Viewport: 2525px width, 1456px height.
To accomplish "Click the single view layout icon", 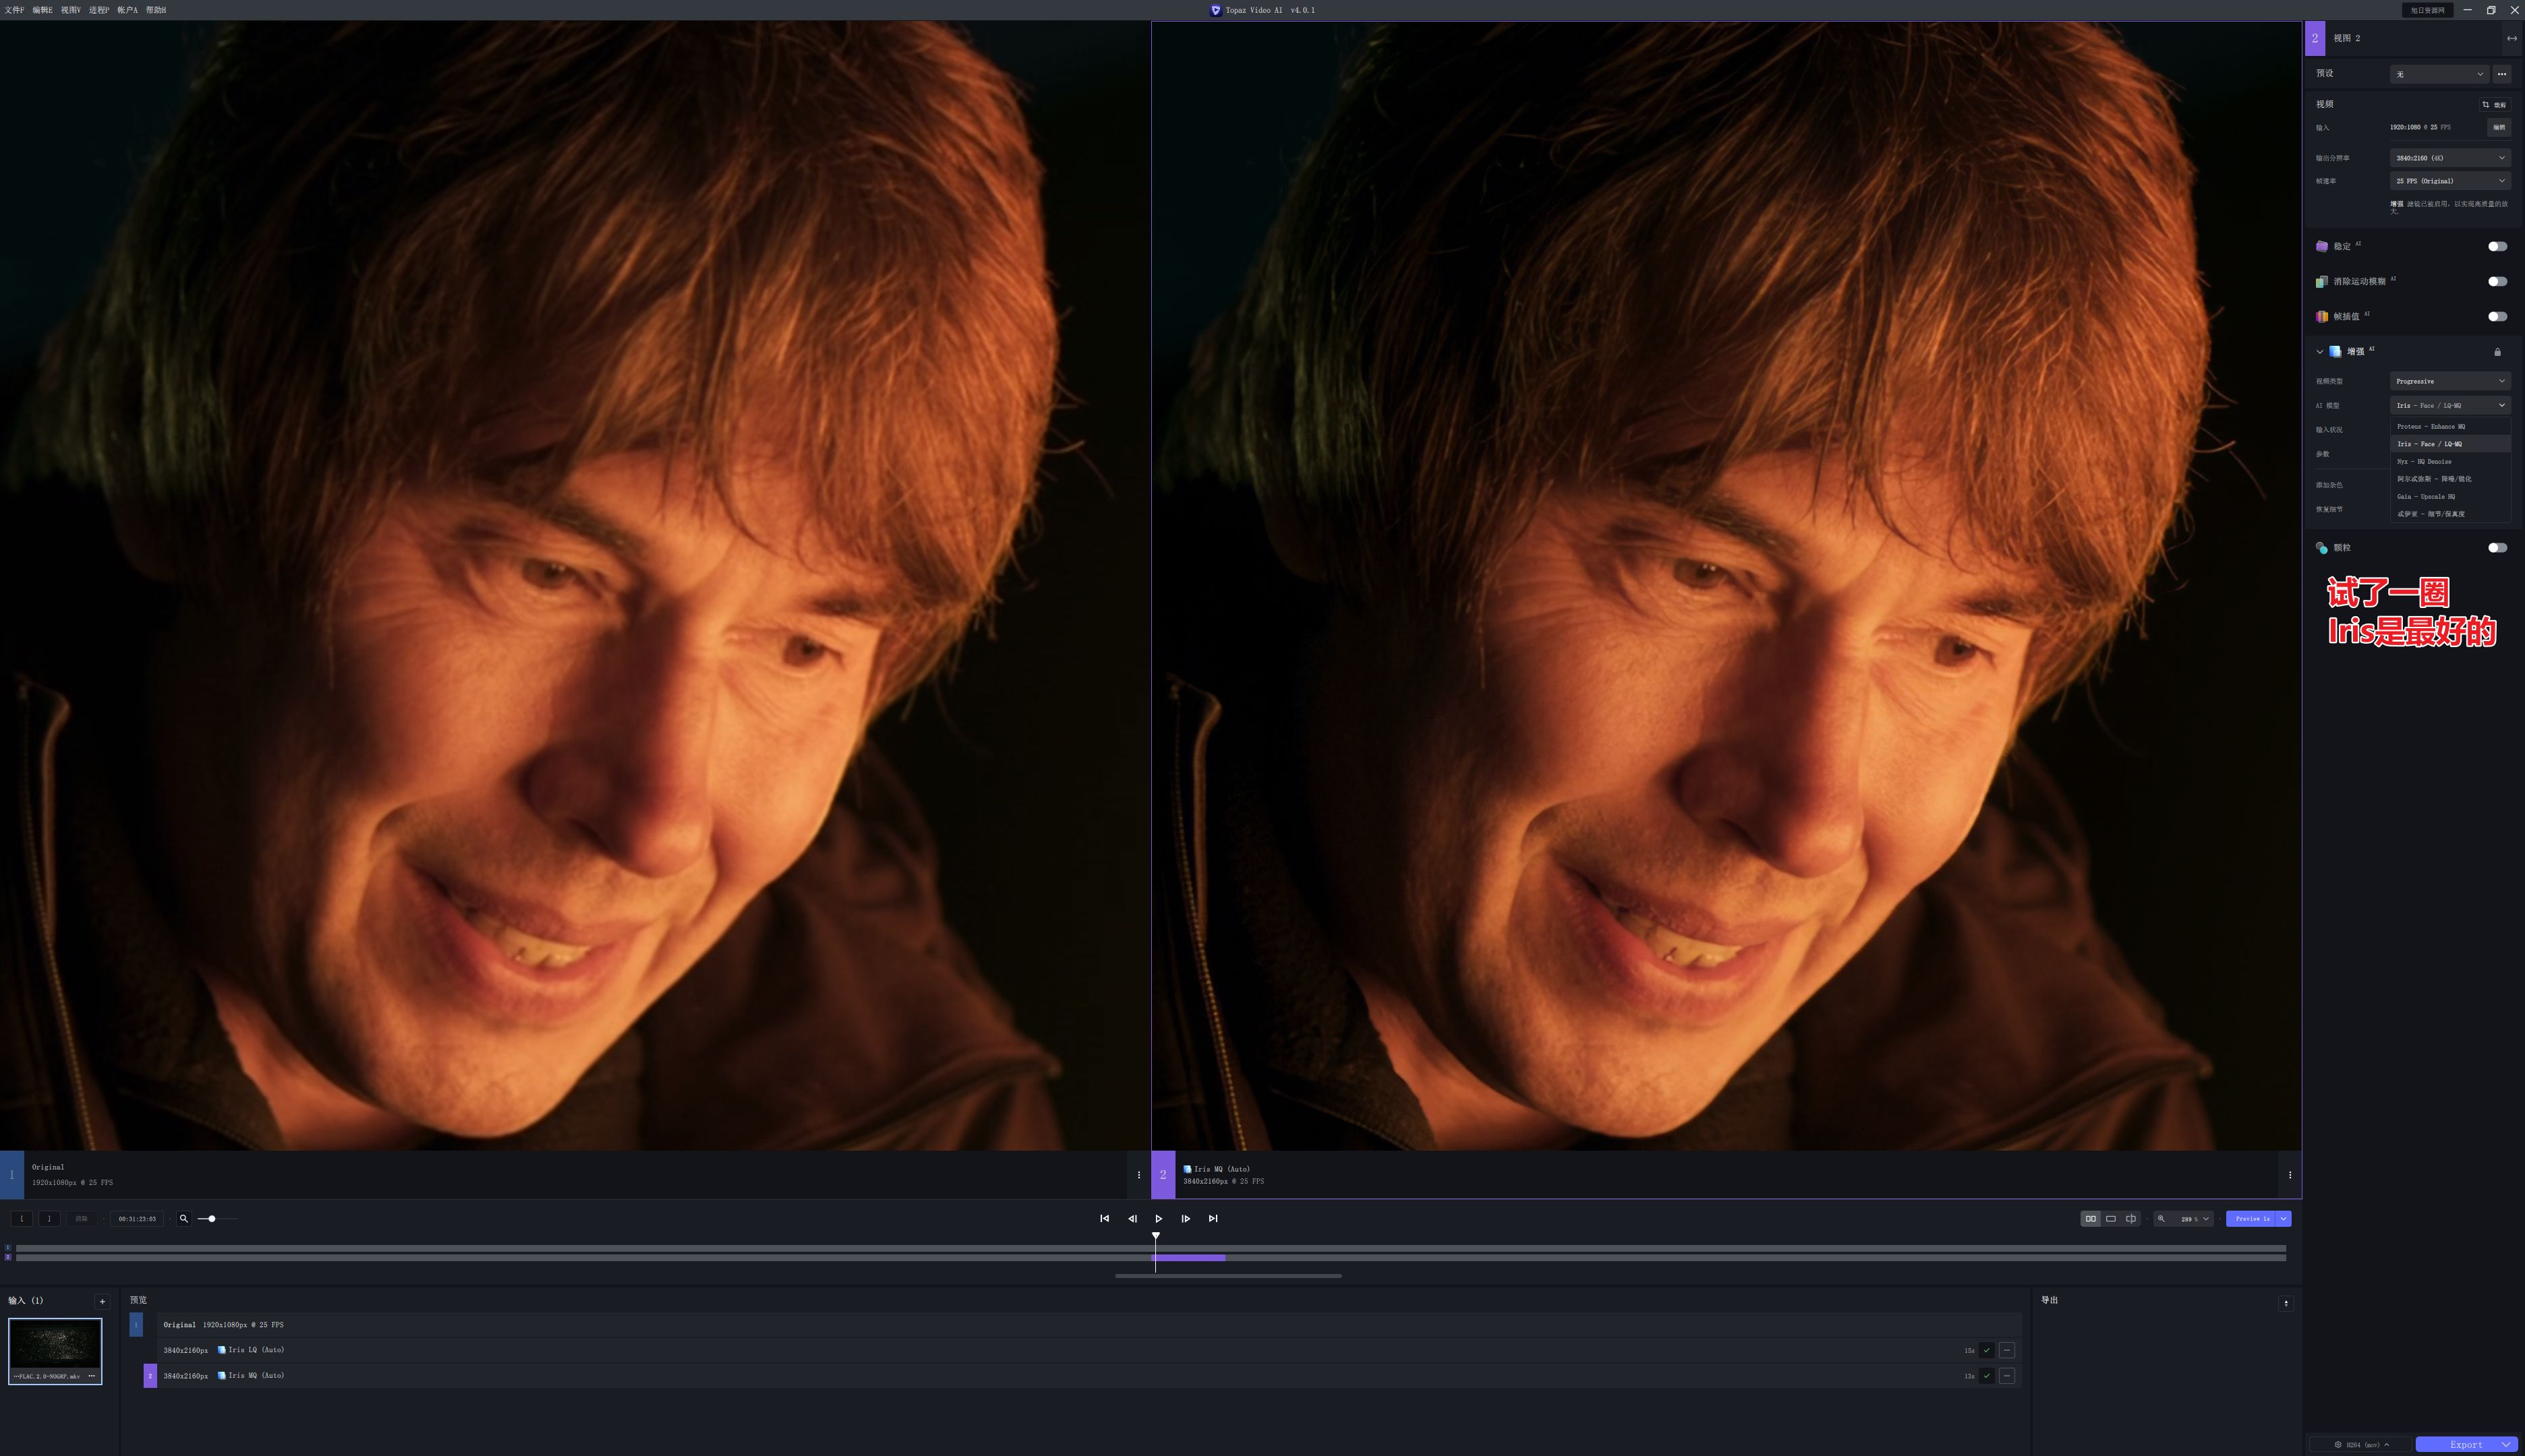I will 2111,1218.
